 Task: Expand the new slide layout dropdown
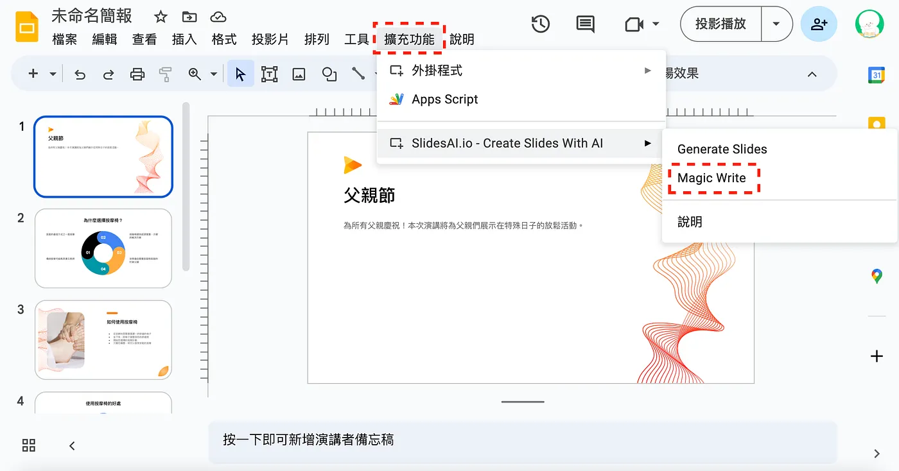[53, 74]
